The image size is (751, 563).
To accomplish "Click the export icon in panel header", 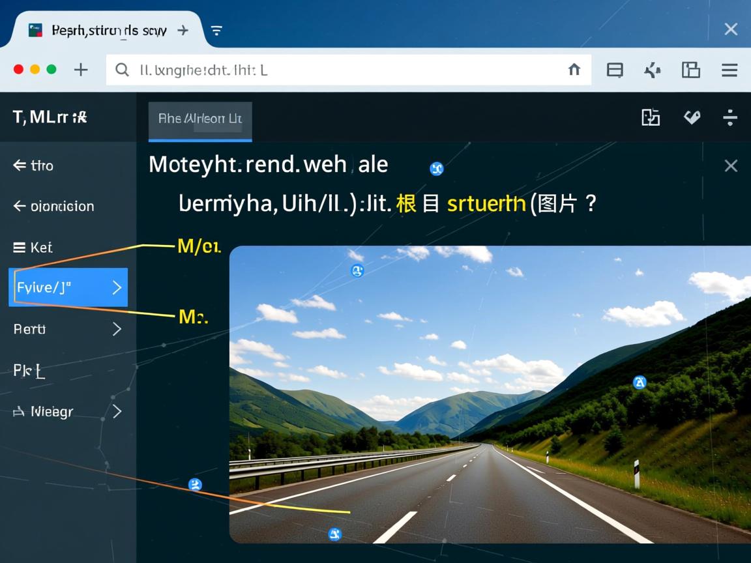I will tap(651, 117).
